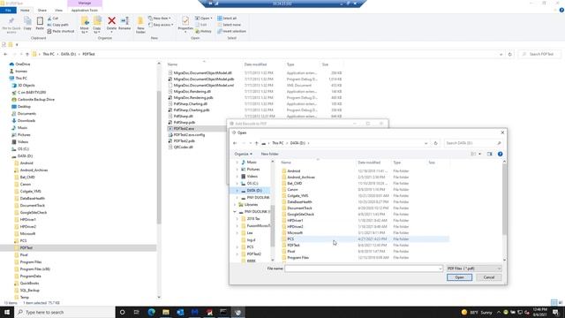Toggle preview pane in the Open dialog
This screenshot has height=318, width=565.
pyautogui.click(x=489, y=154)
